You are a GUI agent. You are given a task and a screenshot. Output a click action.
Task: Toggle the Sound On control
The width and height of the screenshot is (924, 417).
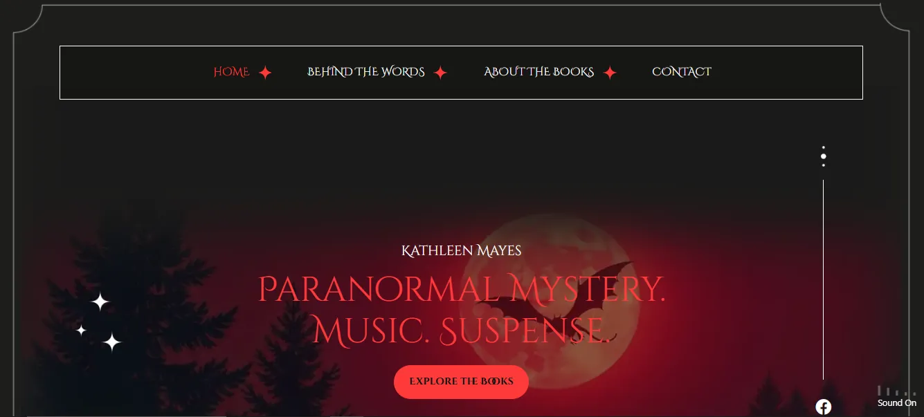click(x=897, y=402)
